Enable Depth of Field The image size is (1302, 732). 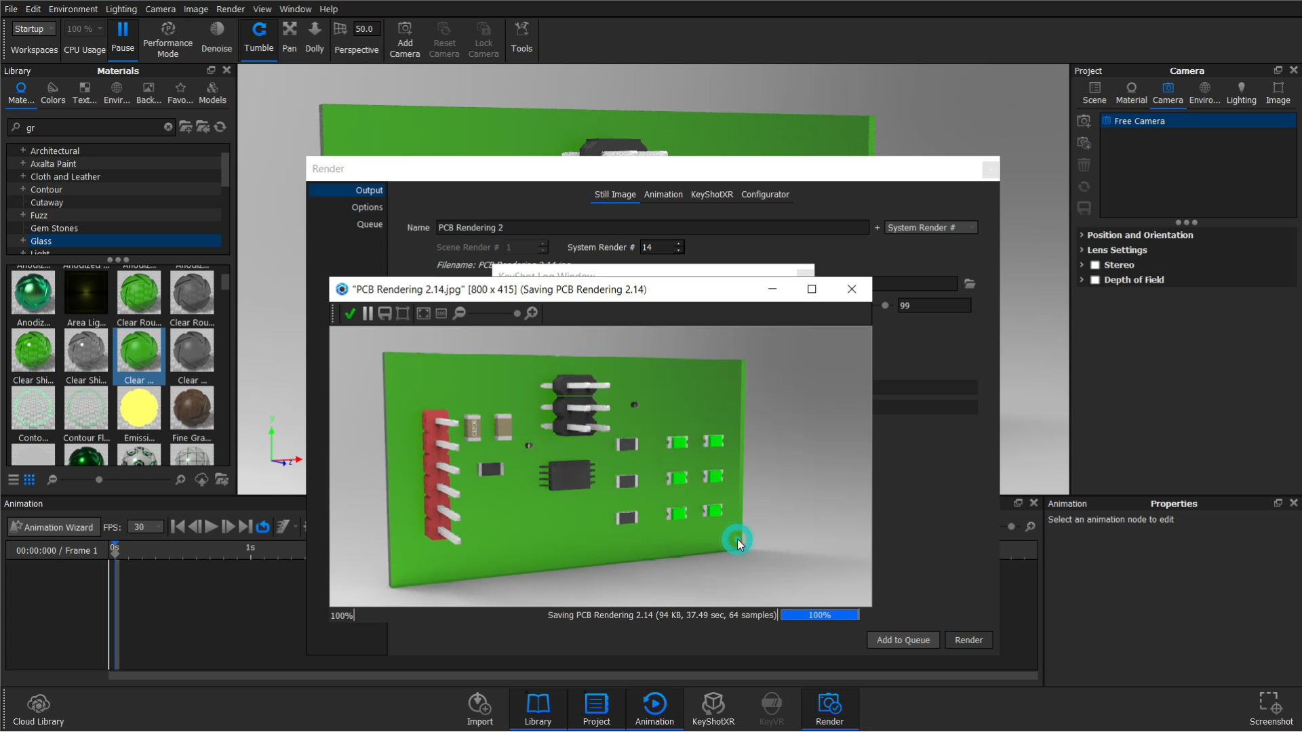1095,279
